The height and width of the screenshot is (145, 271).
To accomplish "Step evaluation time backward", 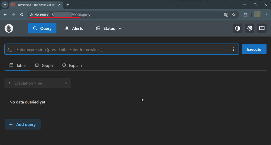I will point(10,83).
